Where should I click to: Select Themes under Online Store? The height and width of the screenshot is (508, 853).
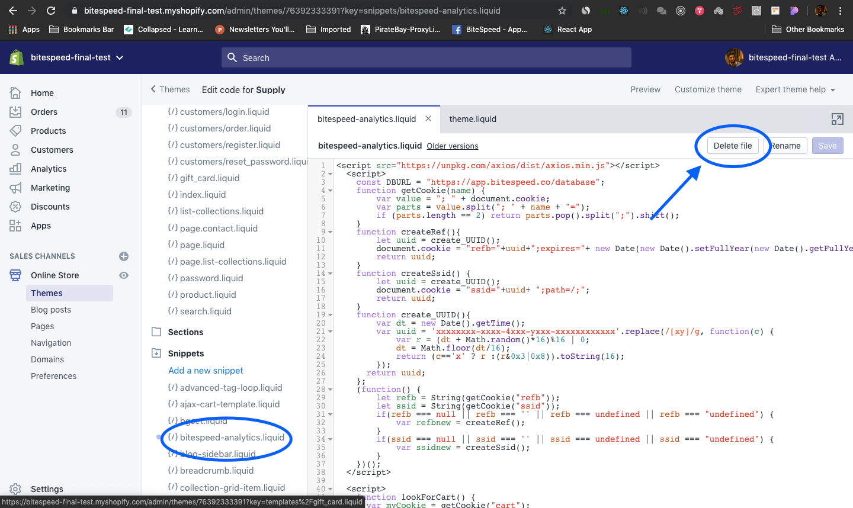69,293
